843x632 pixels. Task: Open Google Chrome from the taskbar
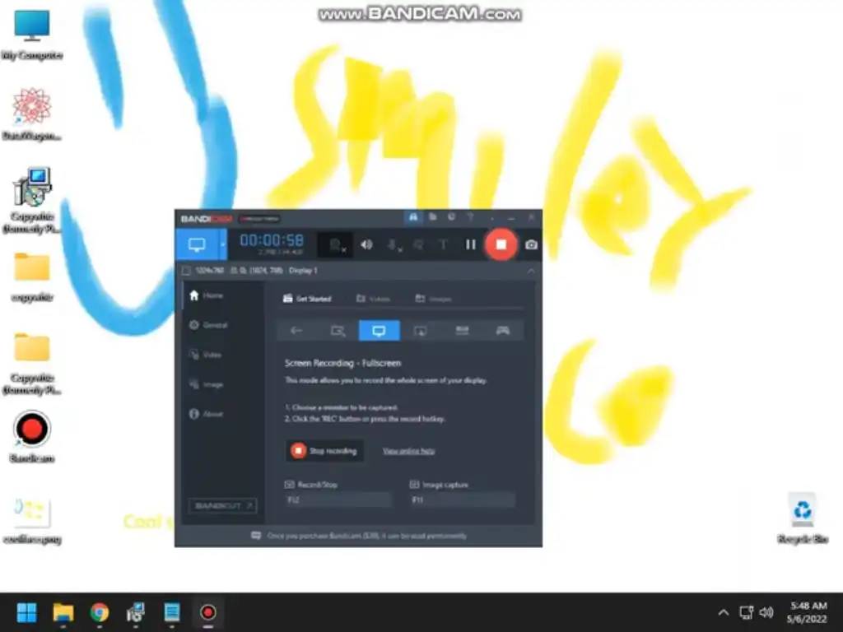(x=100, y=612)
